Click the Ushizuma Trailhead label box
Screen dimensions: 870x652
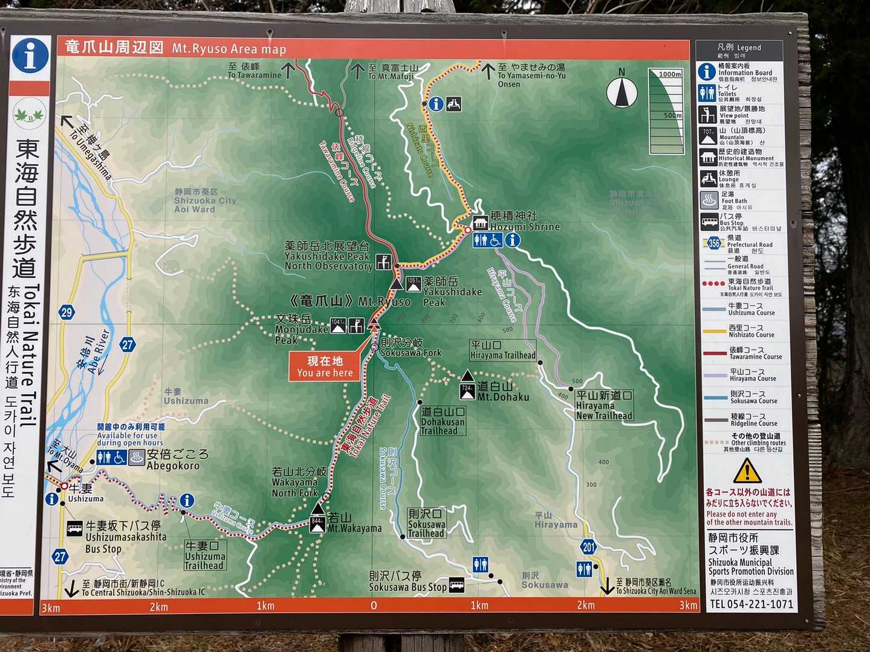pos(205,556)
